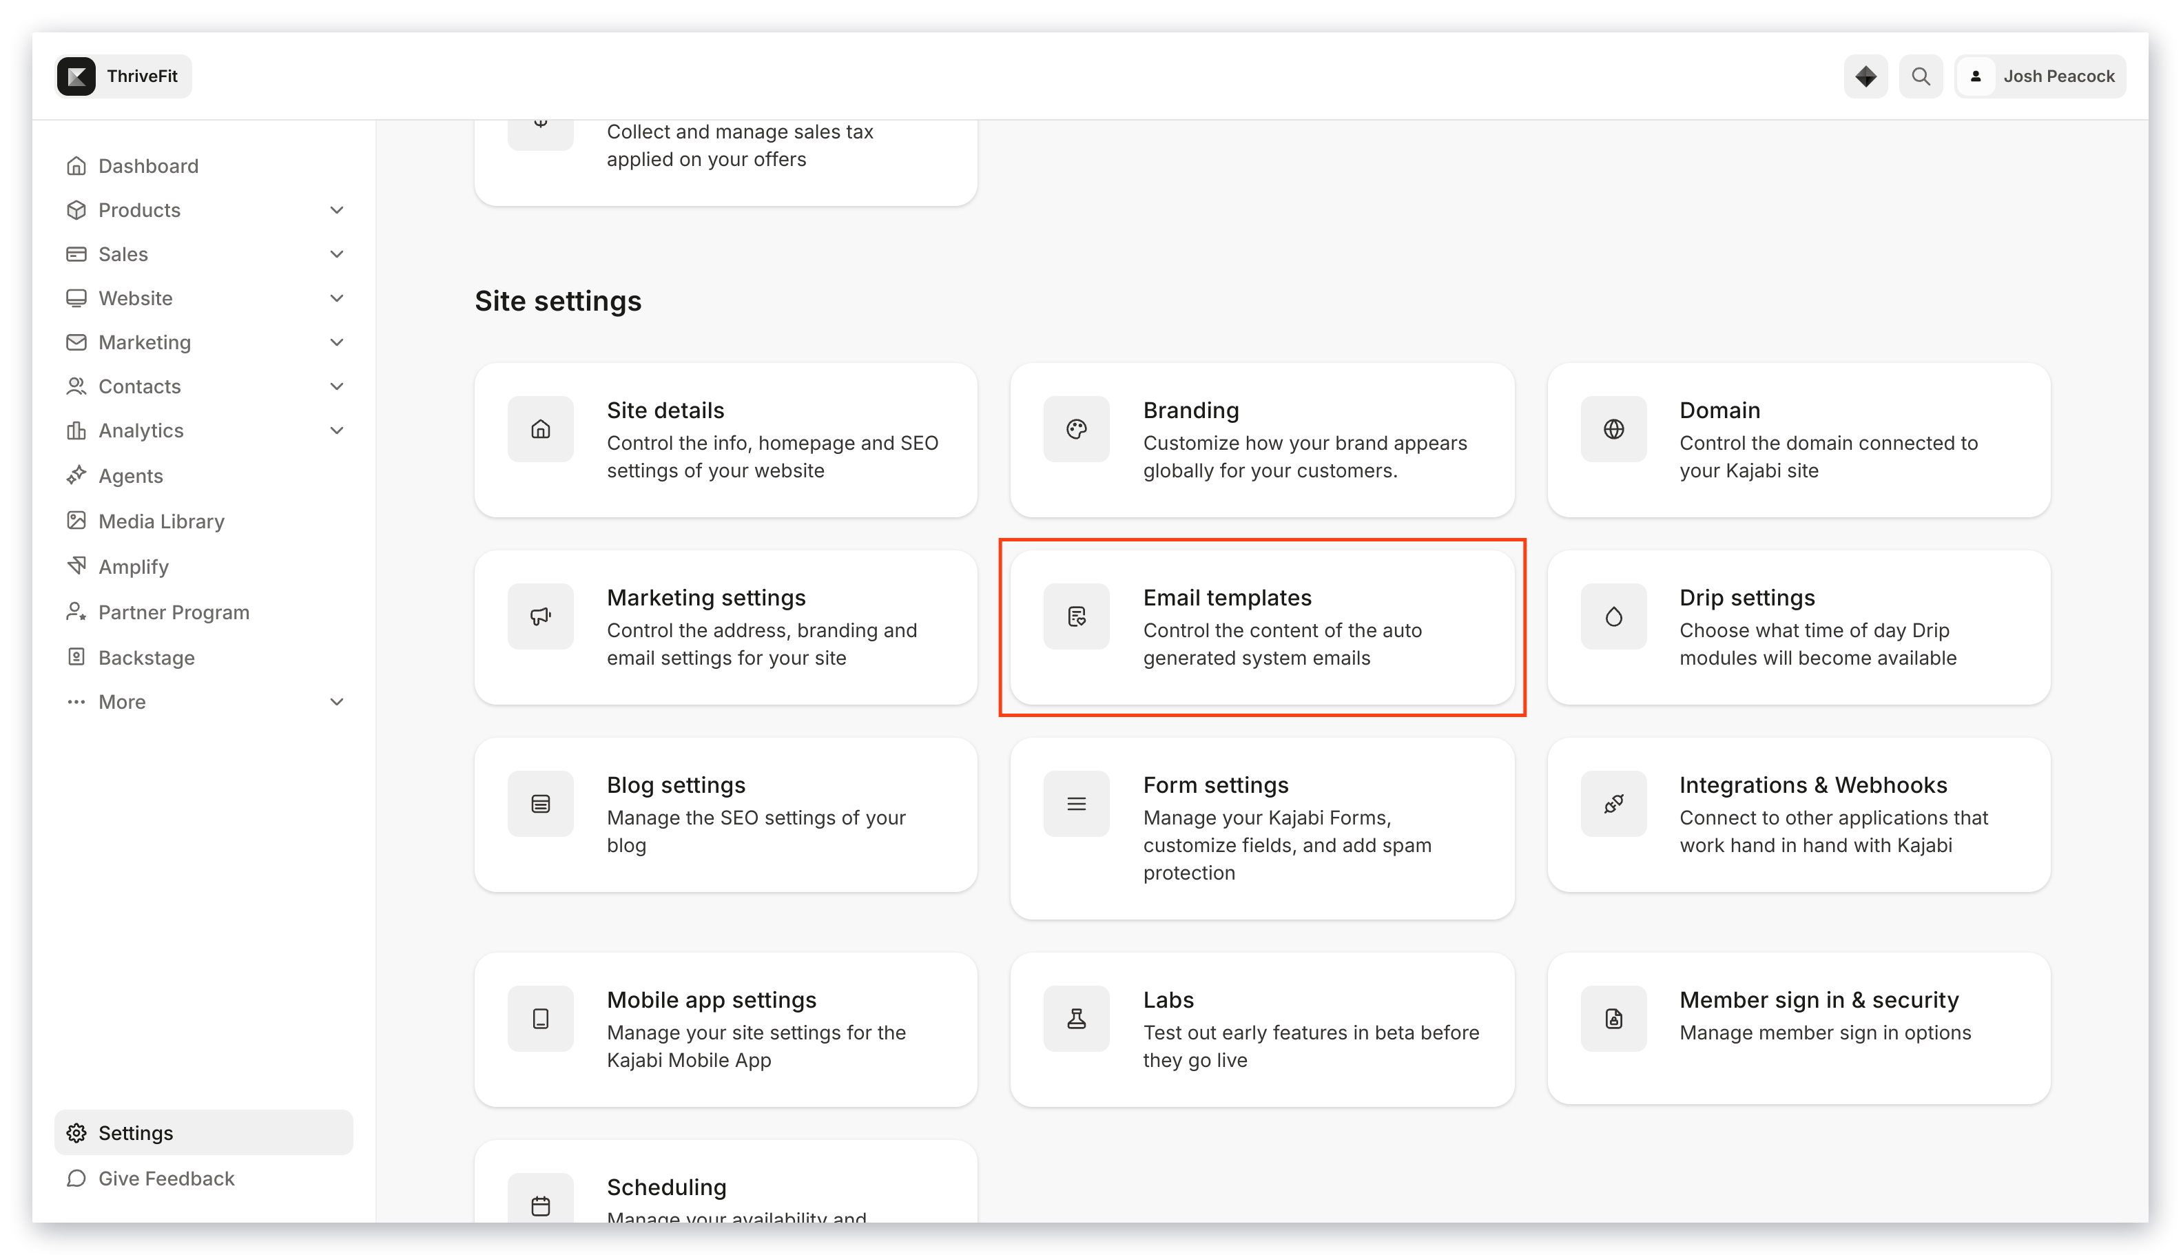Expand the Contacts menu chevron
The image size is (2181, 1255).
point(336,385)
